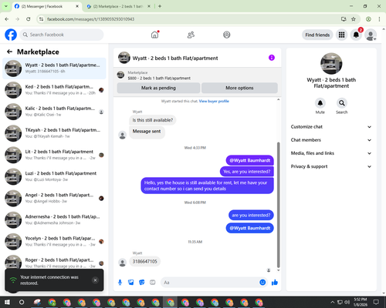This screenshot has height=308, width=386.
Task: Send a thumbs up like
Action: pyautogui.click(x=275, y=283)
